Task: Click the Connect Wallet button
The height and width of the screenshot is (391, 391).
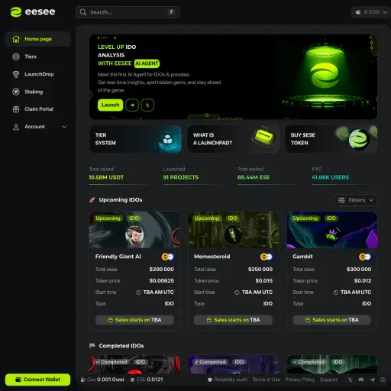Action: tap(37, 380)
